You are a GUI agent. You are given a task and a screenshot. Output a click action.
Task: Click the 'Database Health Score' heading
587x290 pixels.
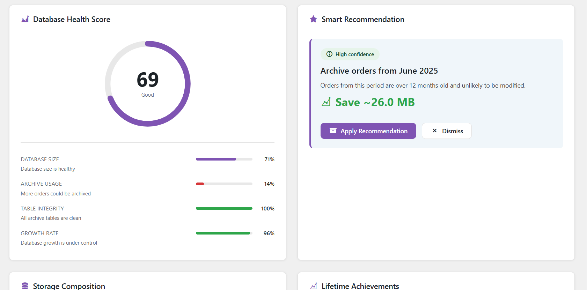pyautogui.click(x=72, y=19)
